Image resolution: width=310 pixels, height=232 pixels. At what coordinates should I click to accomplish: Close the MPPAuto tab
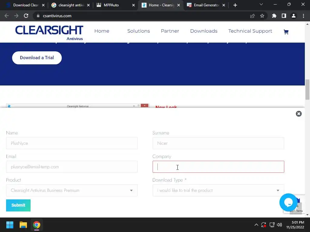click(x=134, y=5)
